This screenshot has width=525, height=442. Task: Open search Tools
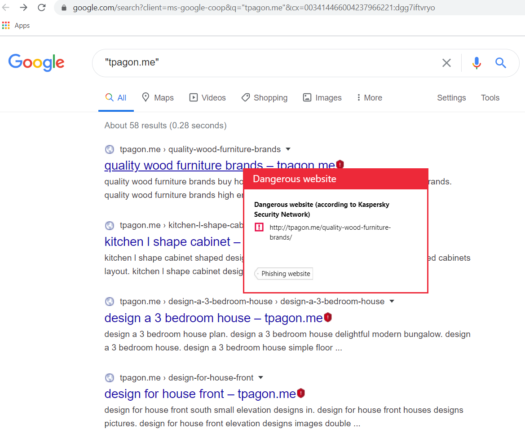click(490, 98)
